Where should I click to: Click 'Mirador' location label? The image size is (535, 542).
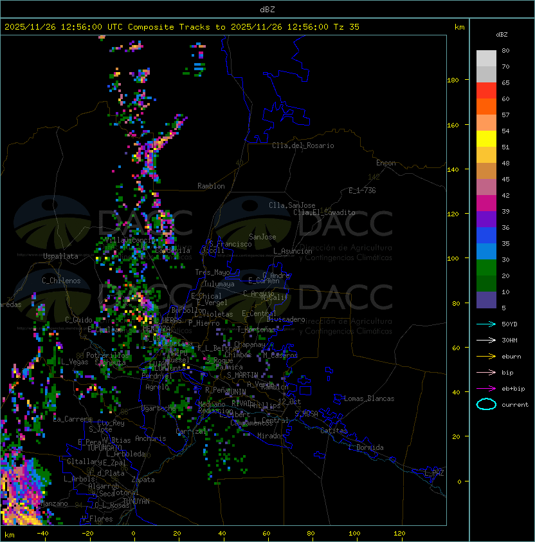pyautogui.click(x=271, y=436)
